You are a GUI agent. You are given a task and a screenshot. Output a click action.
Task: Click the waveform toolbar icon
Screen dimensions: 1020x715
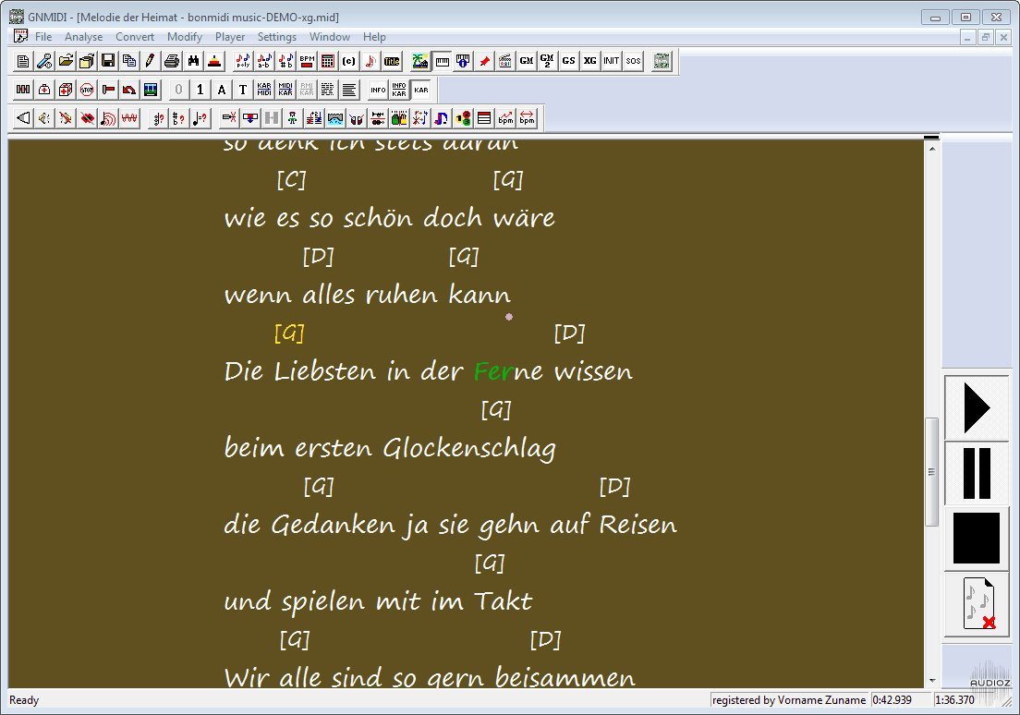tap(129, 118)
